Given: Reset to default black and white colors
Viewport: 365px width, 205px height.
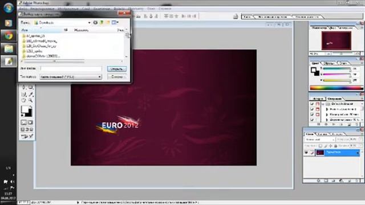Looking at the screenshot, I should tap(23, 115).
